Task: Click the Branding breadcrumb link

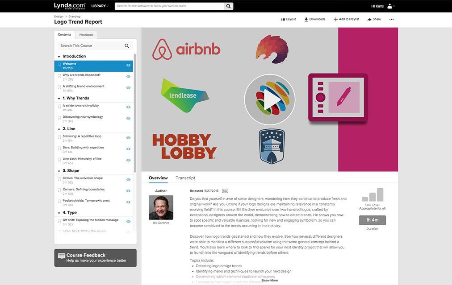Action: [x=75, y=17]
